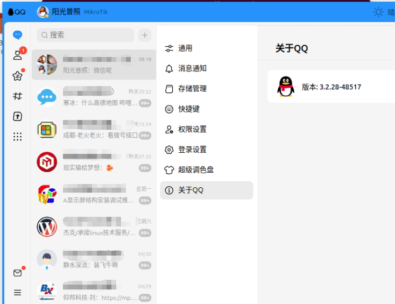Open chat A显示屏结构安装调试维

tap(94, 195)
